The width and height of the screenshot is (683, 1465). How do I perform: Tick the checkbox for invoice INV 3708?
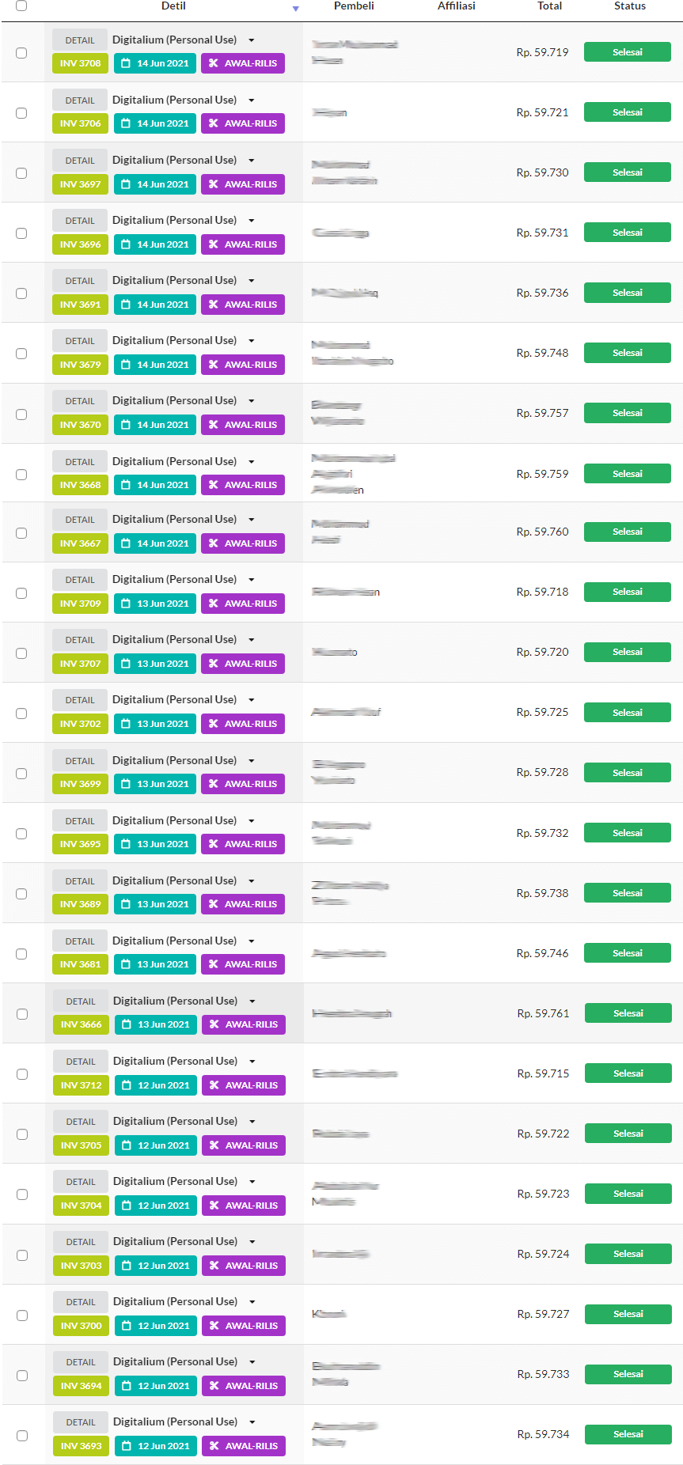point(21,53)
